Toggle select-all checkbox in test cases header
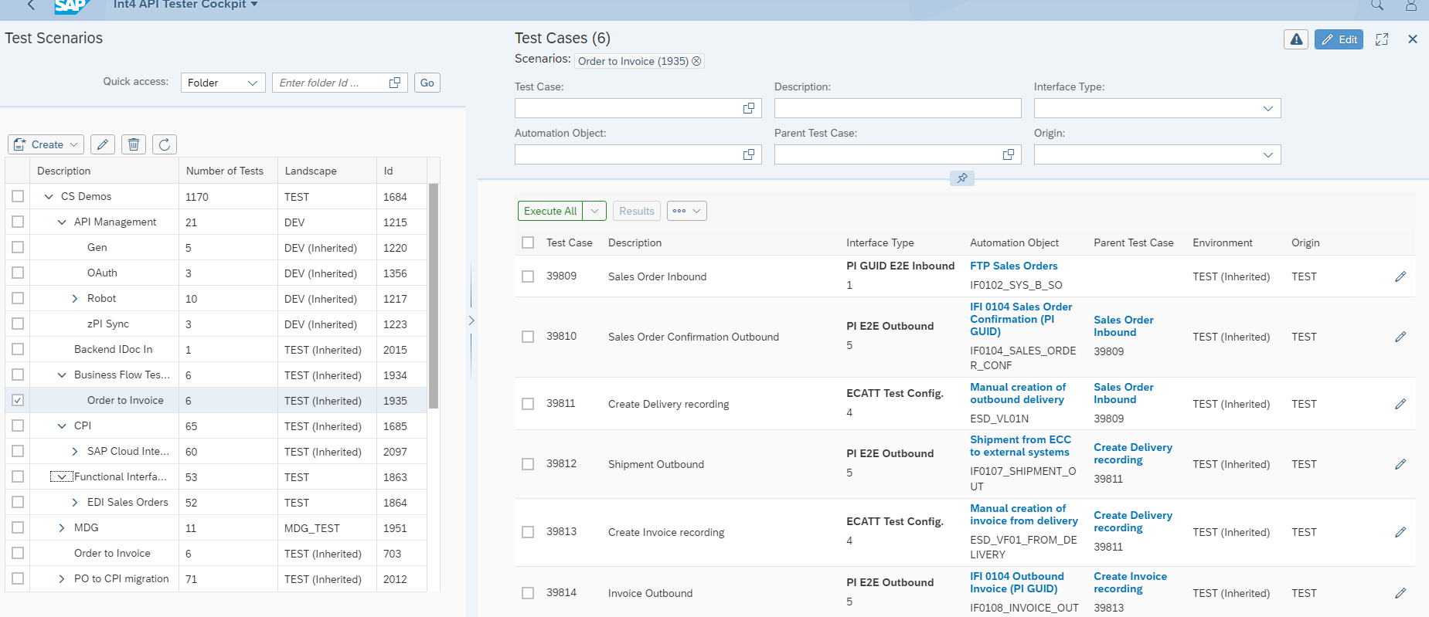 click(528, 242)
